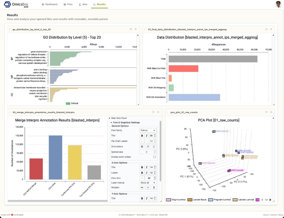This screenshot has width=284, height=218.
Task: Select vertical grid lines option
Action: coord(142,146)
